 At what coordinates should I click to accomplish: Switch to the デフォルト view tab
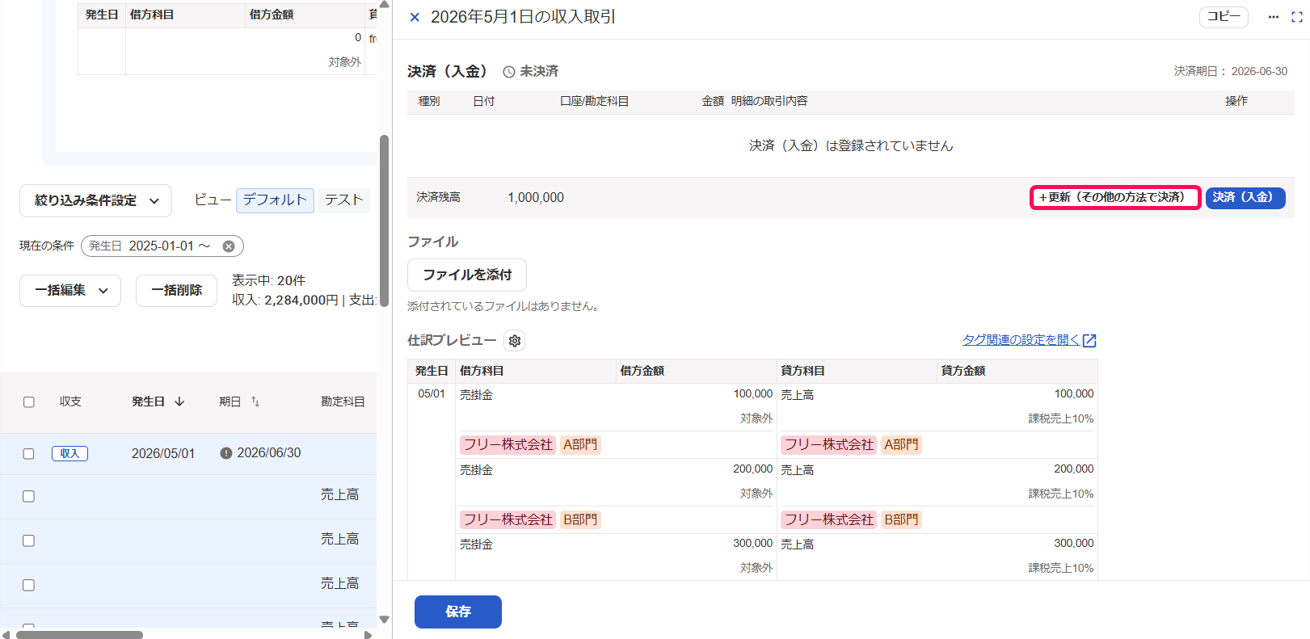point(275,200)
